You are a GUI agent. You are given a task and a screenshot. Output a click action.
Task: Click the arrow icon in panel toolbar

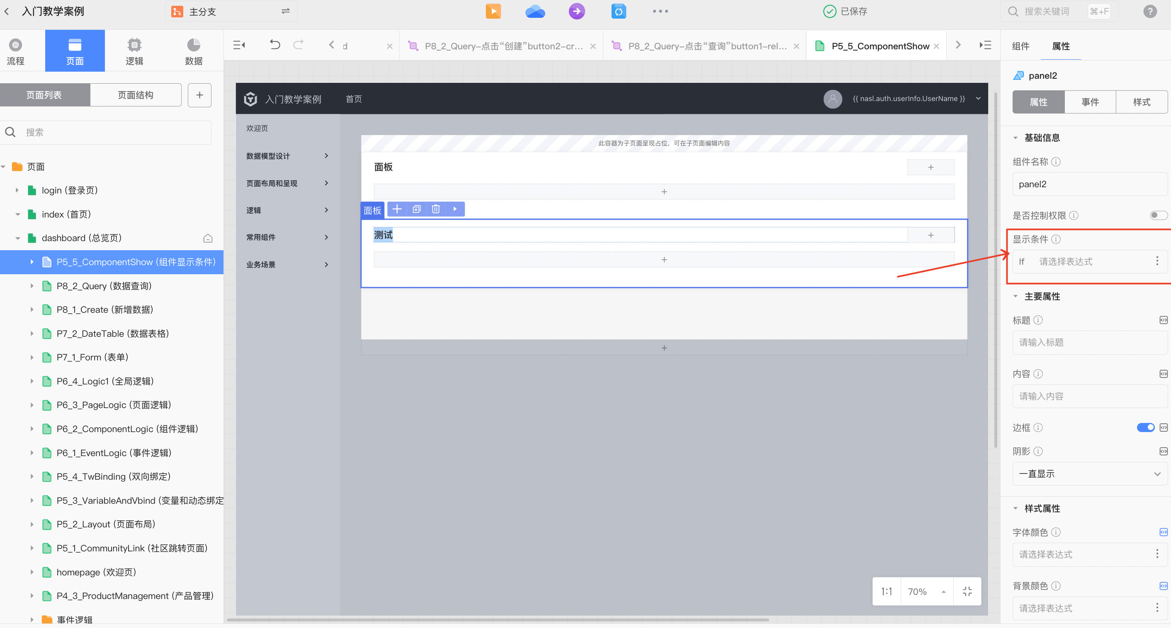(x=454, y=209)
